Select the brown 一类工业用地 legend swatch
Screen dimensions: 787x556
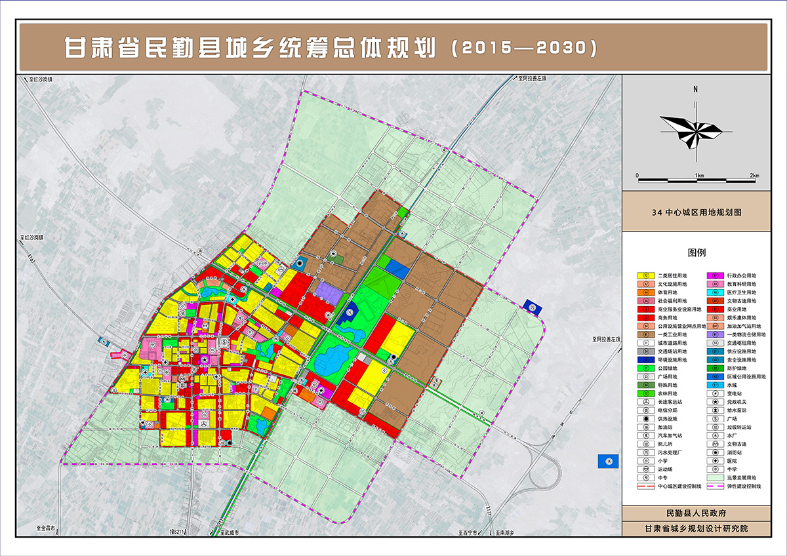646,334
